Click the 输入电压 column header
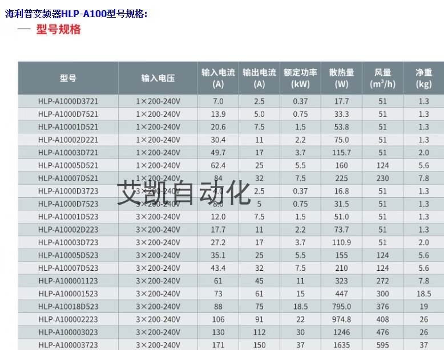Viewport: 444px width, 350px height. [158, 78]
